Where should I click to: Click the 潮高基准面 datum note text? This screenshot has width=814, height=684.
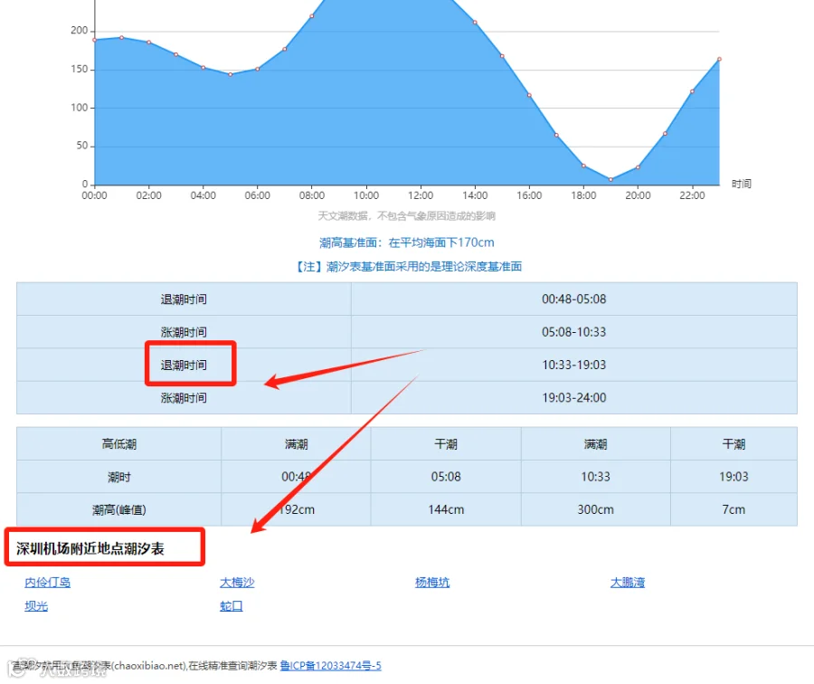click(x=406, y=242)
